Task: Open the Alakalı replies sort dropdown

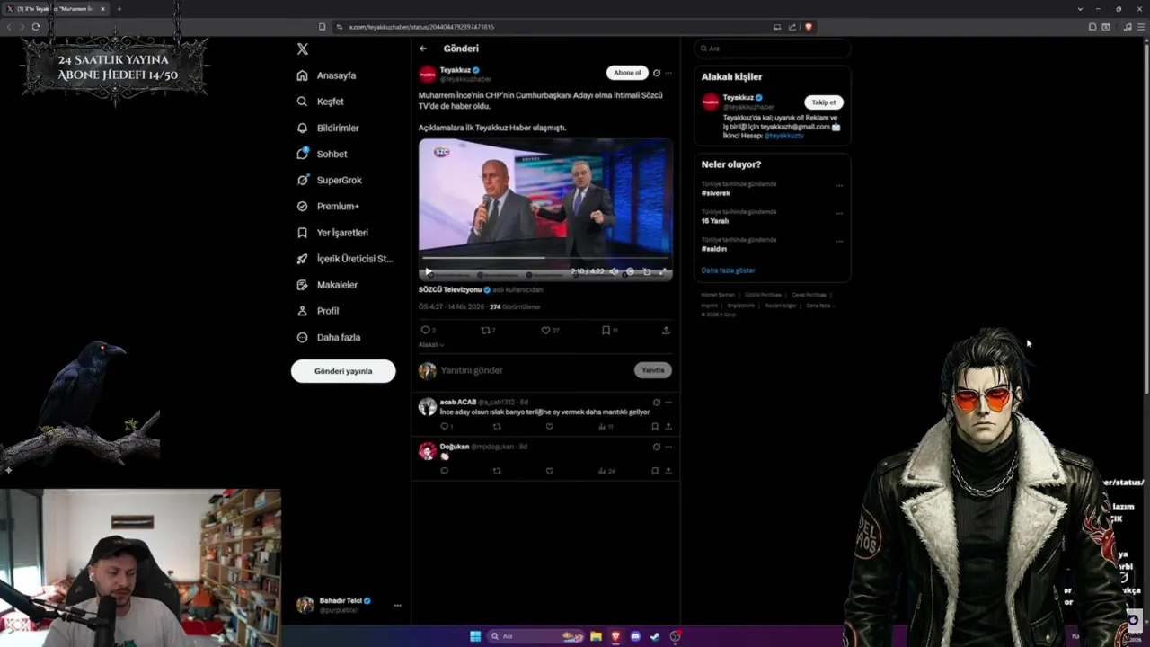Action: [431, 345]
